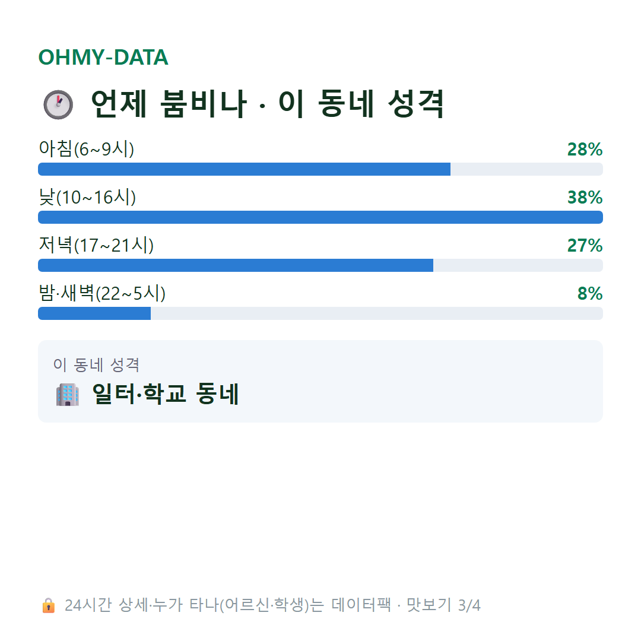Open the 데이터팩 맛보기 3/4 footer link
Image resolution: width=641 pixels, height=641 pixels.
pyautogui.click(x=261, y=605)
